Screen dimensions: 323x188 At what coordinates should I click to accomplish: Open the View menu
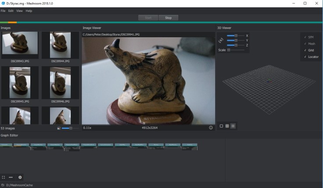[19, 11]
